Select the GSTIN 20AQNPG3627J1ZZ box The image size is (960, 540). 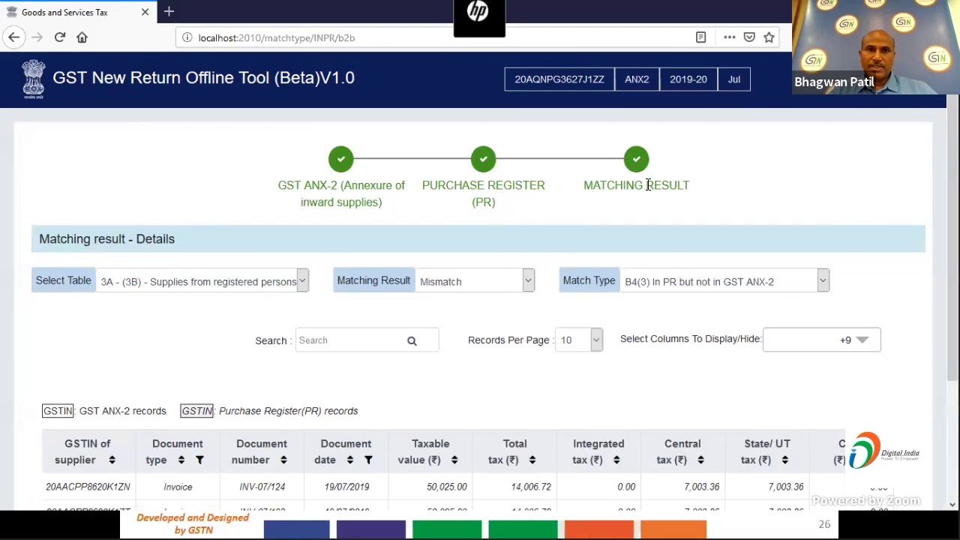tap(559, 79)
